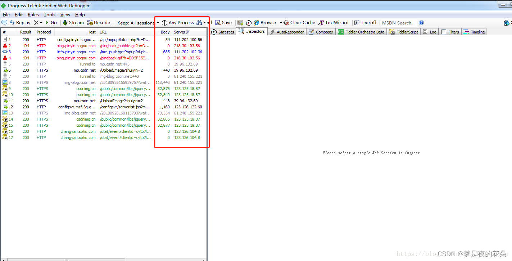The height and width of the screenshot is (261, 512).
Task: Toggle the Decode option
Action: tap(99, 23)
